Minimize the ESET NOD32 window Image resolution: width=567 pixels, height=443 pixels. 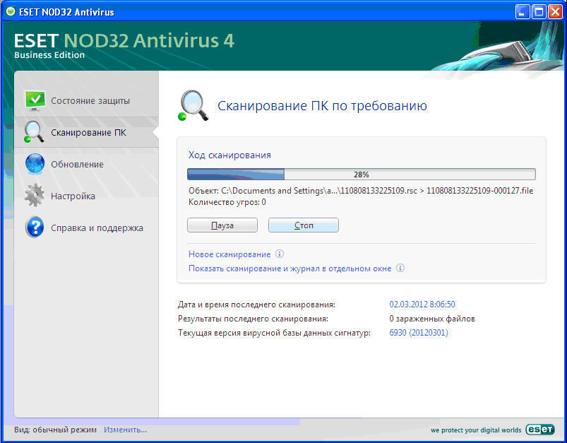tap(522, 12)
